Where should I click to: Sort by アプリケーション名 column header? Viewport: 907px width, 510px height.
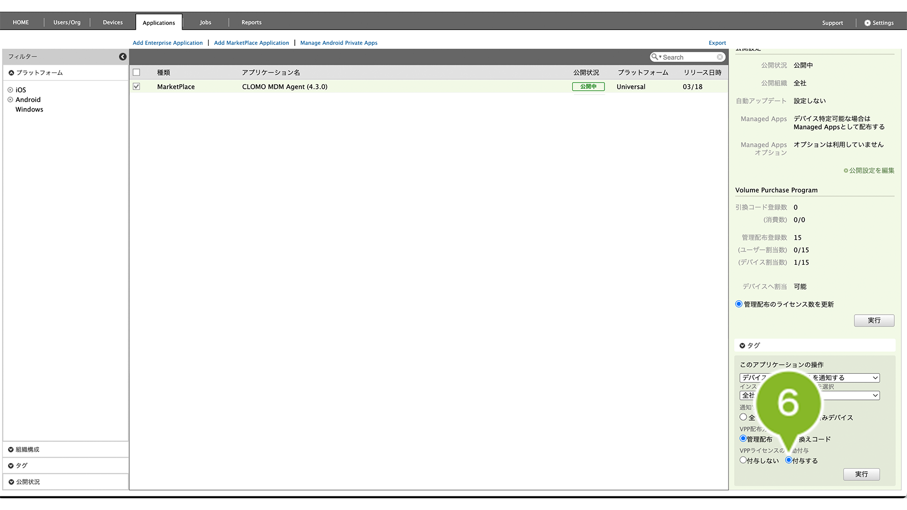coord(271,72)
